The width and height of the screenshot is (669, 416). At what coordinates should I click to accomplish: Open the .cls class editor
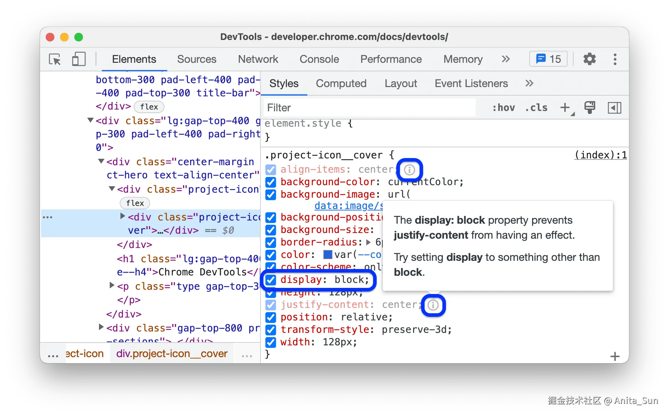[536, 108]
